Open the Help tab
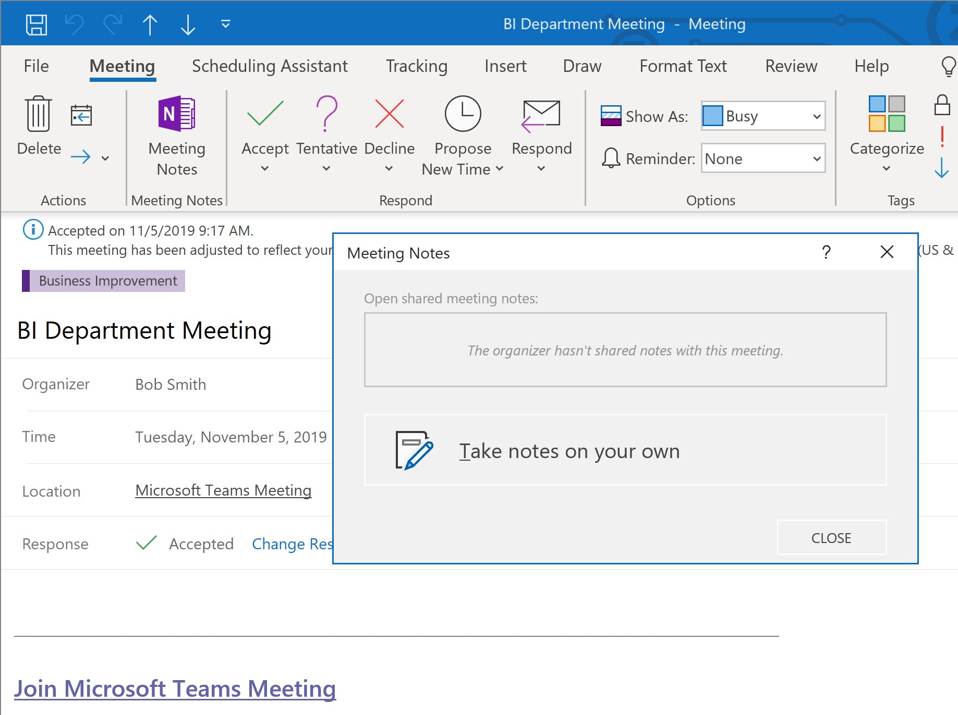Viewport: 958px width, 715px height. pyautogui.click(x=871, y=66)
